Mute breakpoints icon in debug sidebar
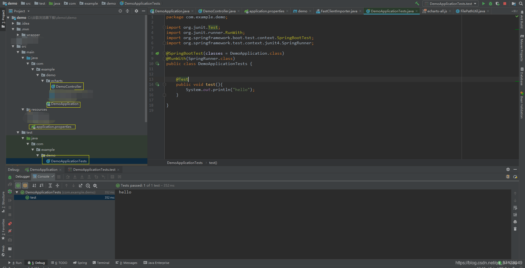The width and height of the screenshot is (525, 268). click(10, 231)
